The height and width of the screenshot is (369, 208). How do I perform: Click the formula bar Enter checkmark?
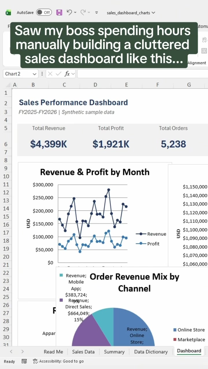pos(58,74)
